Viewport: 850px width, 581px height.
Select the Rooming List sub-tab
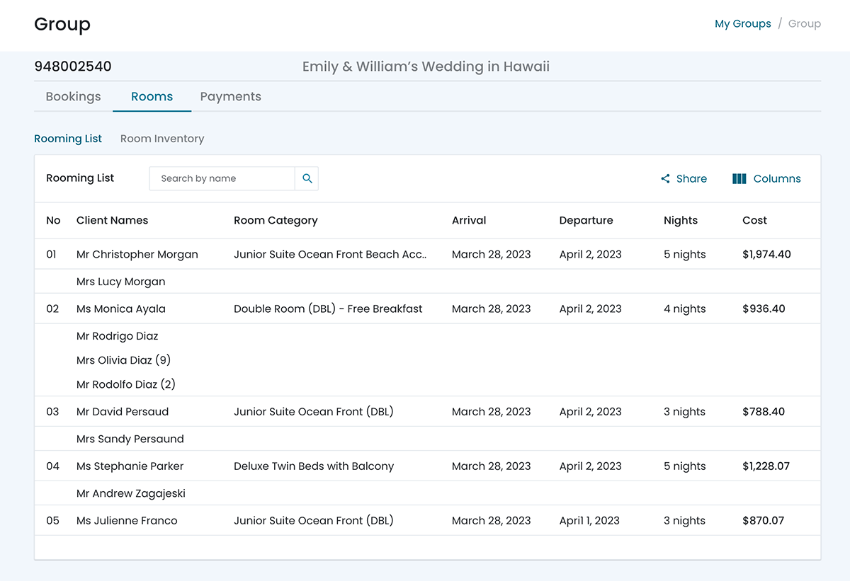tap(68, 139)
